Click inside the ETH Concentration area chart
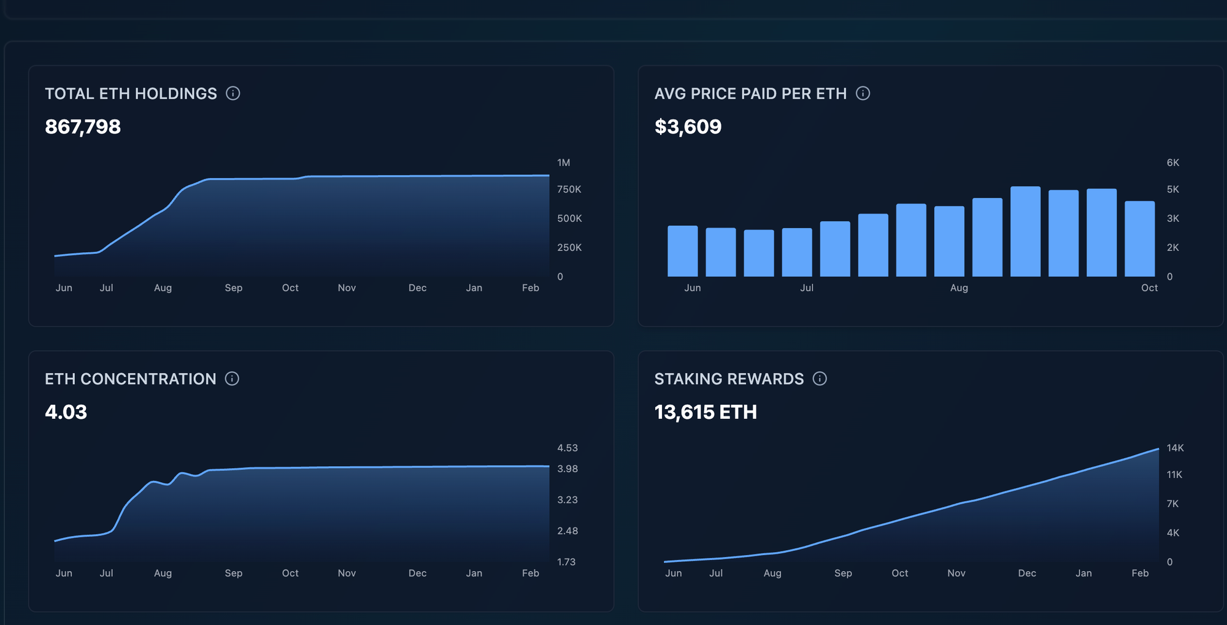 coord(307,509)
